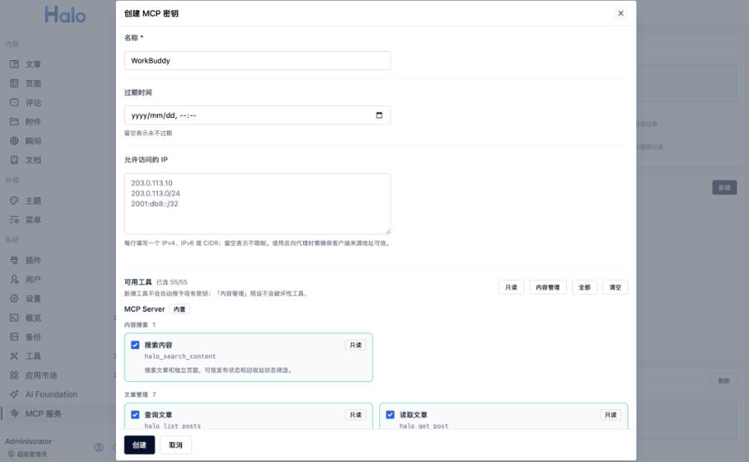The height and width of the screenshot is (462, 749).
Task: Open 页面 in the sidebar
Action: tap(33, 84)
